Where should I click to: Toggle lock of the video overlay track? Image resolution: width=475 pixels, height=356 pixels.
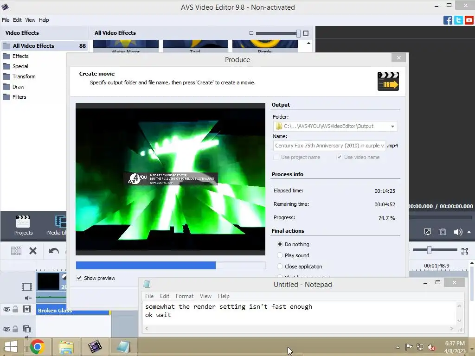[x=15, y=329]
